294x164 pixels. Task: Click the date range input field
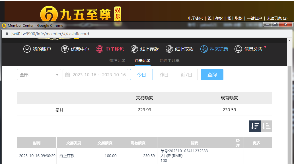click(95, 75)
